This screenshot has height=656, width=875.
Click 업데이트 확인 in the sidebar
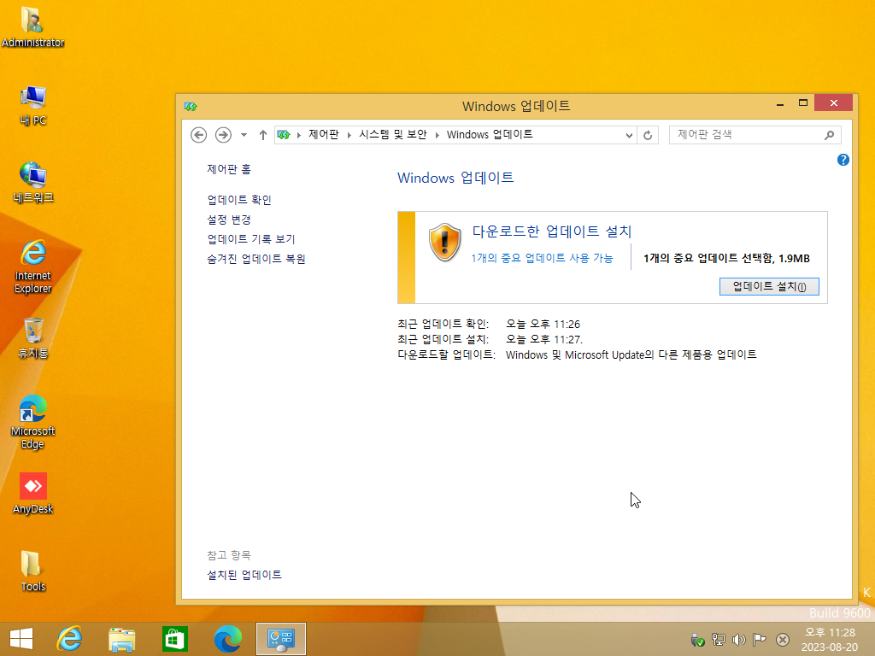pos(239,199)
